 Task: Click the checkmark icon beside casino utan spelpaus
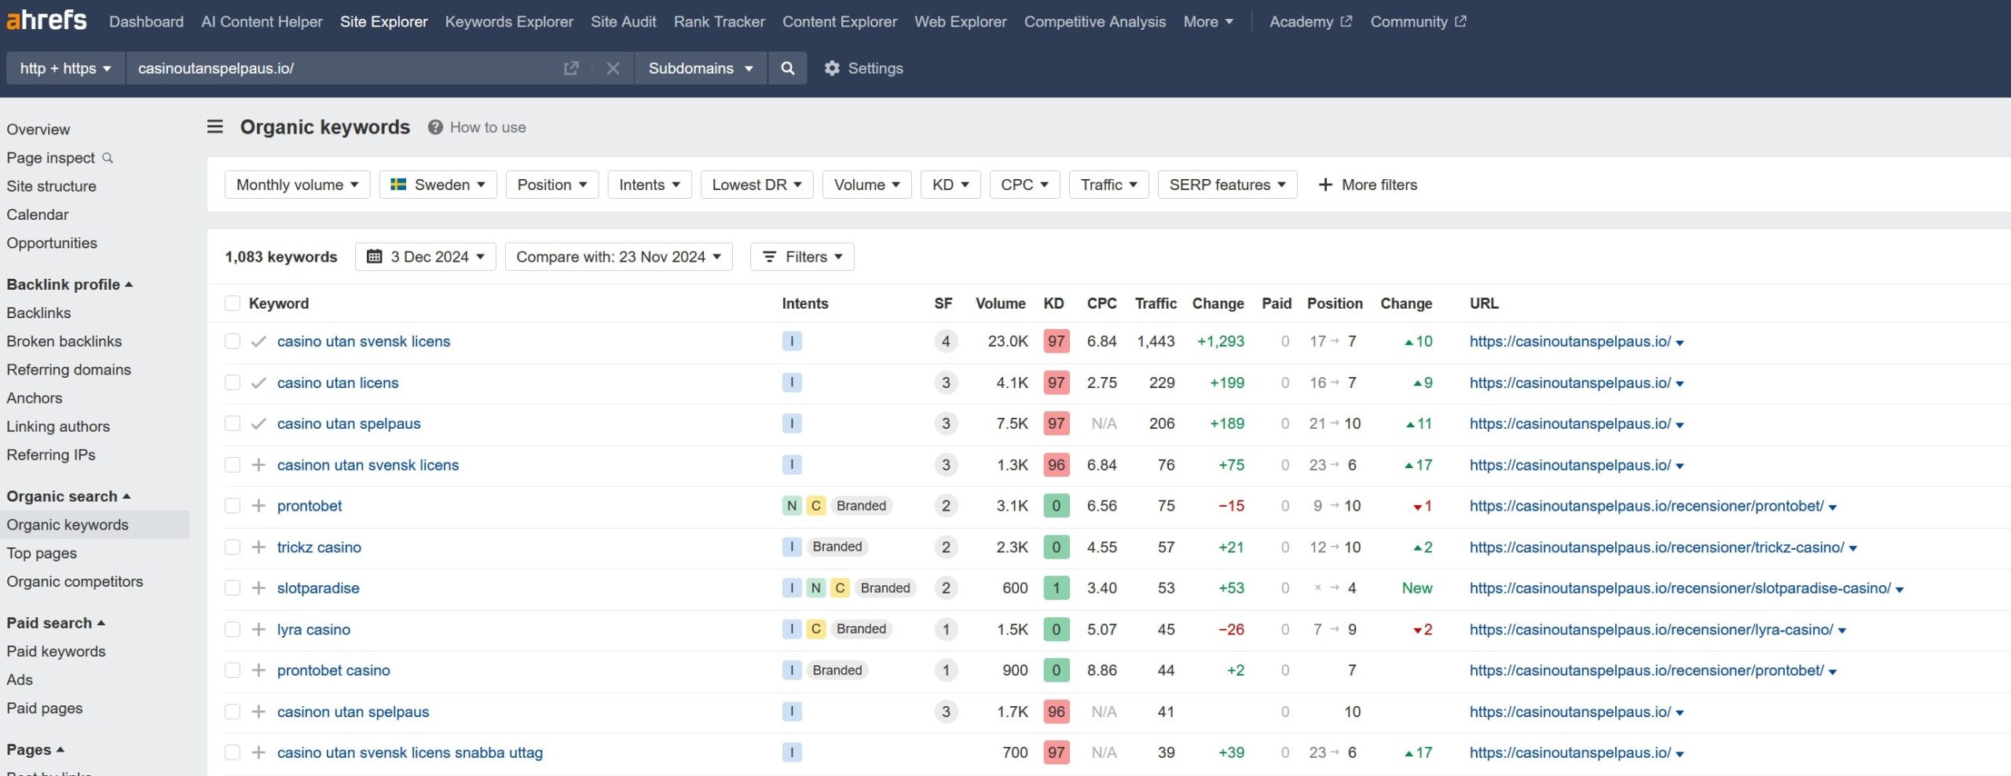tap(258, 423)
